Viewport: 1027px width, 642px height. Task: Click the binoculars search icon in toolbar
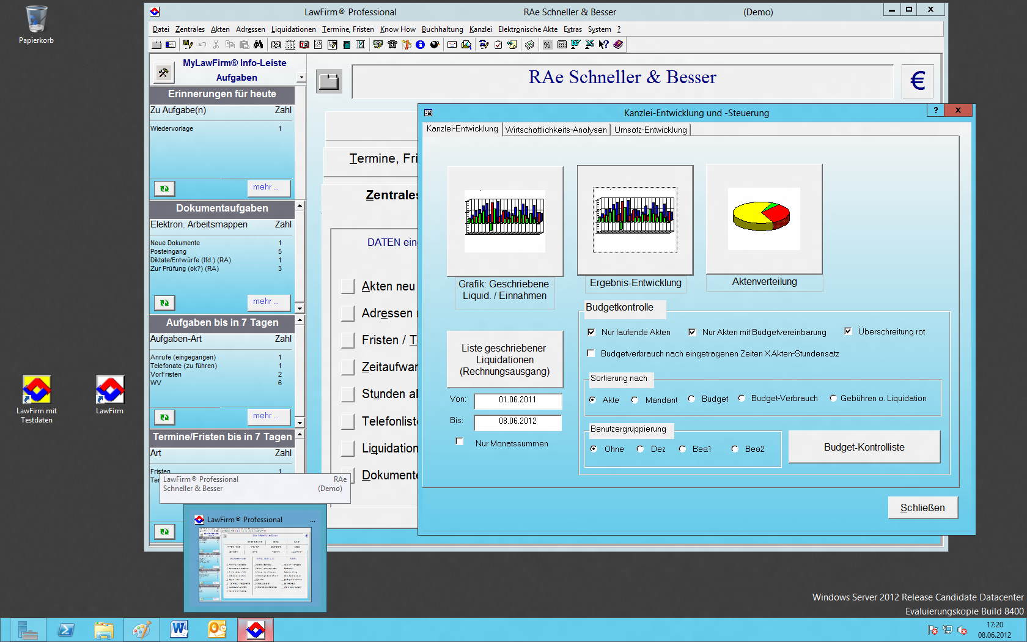(259, 45)
